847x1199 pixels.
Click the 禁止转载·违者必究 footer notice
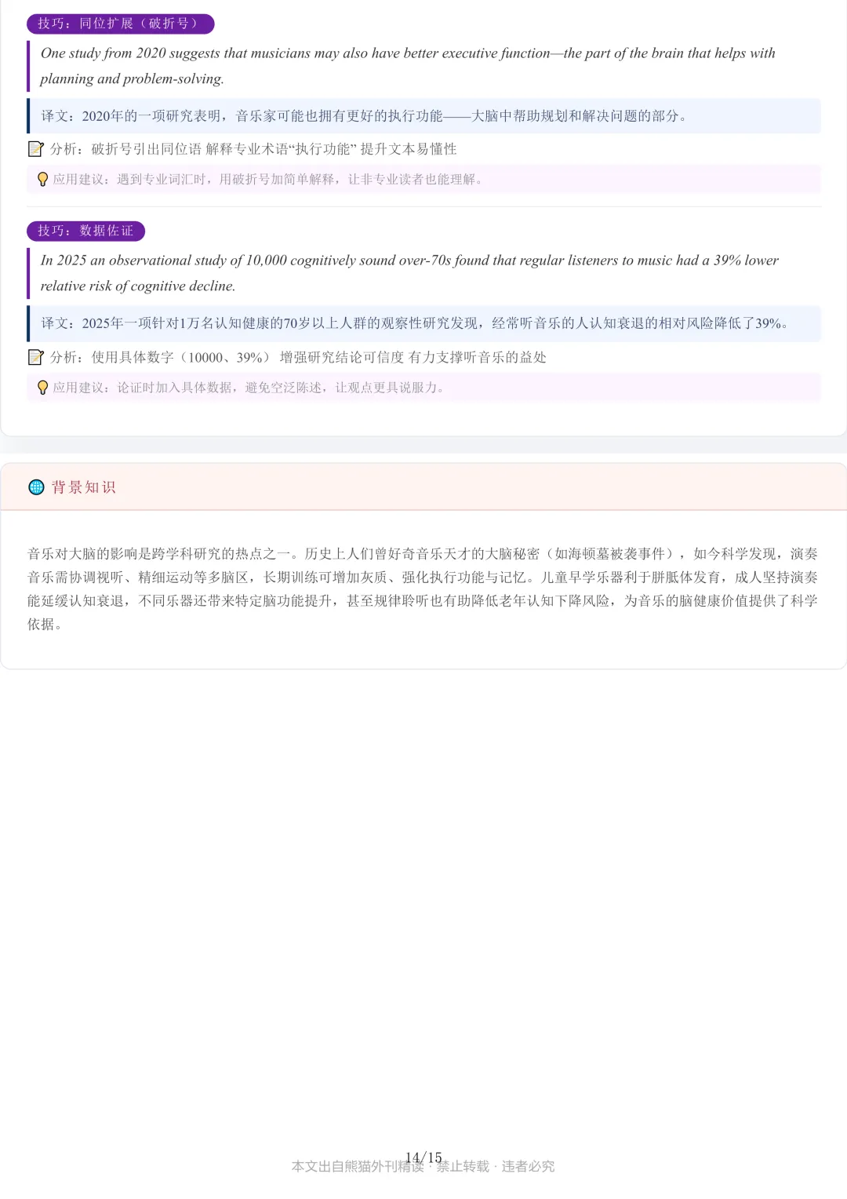tap(496, 1167)
